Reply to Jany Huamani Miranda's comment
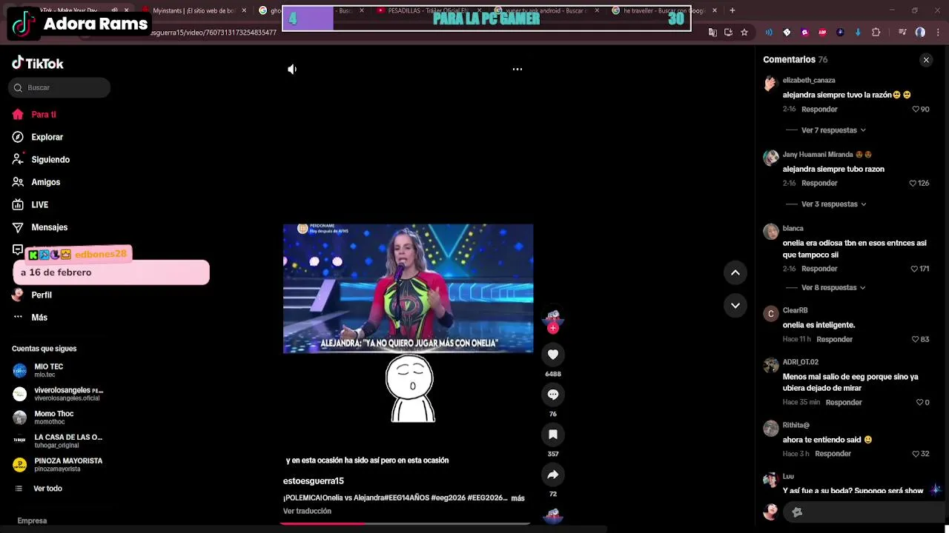This screenshot has height=533, width=949. (x=819, y=184)
